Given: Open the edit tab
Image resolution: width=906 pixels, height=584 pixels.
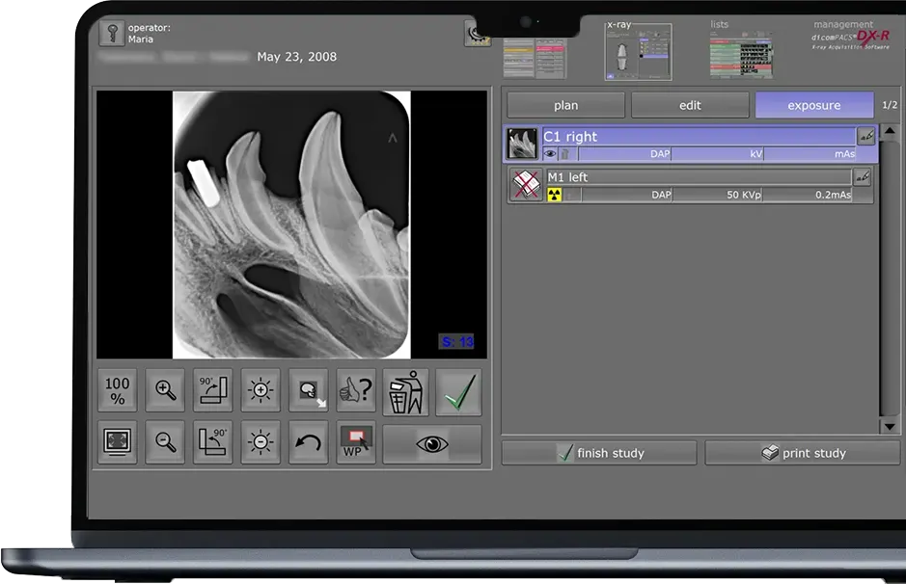Looking at the screenshot, I should [x=690, y=105].
